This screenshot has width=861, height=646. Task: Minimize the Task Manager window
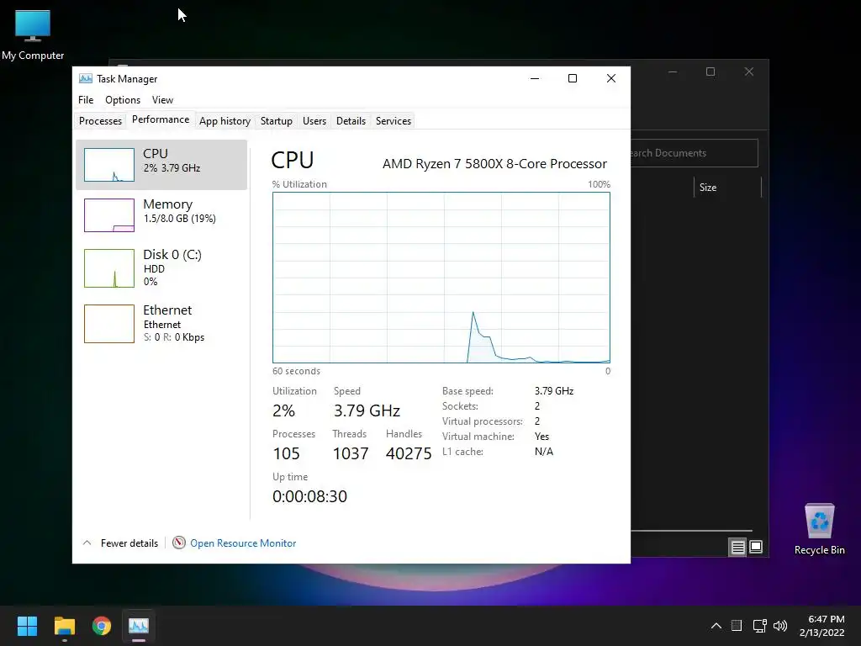click(x=534, y=78)
